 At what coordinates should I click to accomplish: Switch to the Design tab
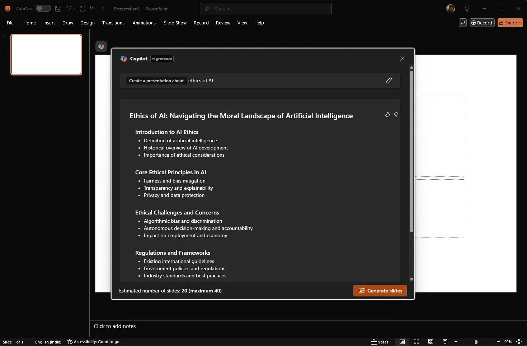[87, 23]
